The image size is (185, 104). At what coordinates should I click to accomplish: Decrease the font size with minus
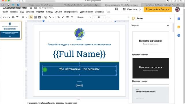pyautogui.click(x=94, y=17)
